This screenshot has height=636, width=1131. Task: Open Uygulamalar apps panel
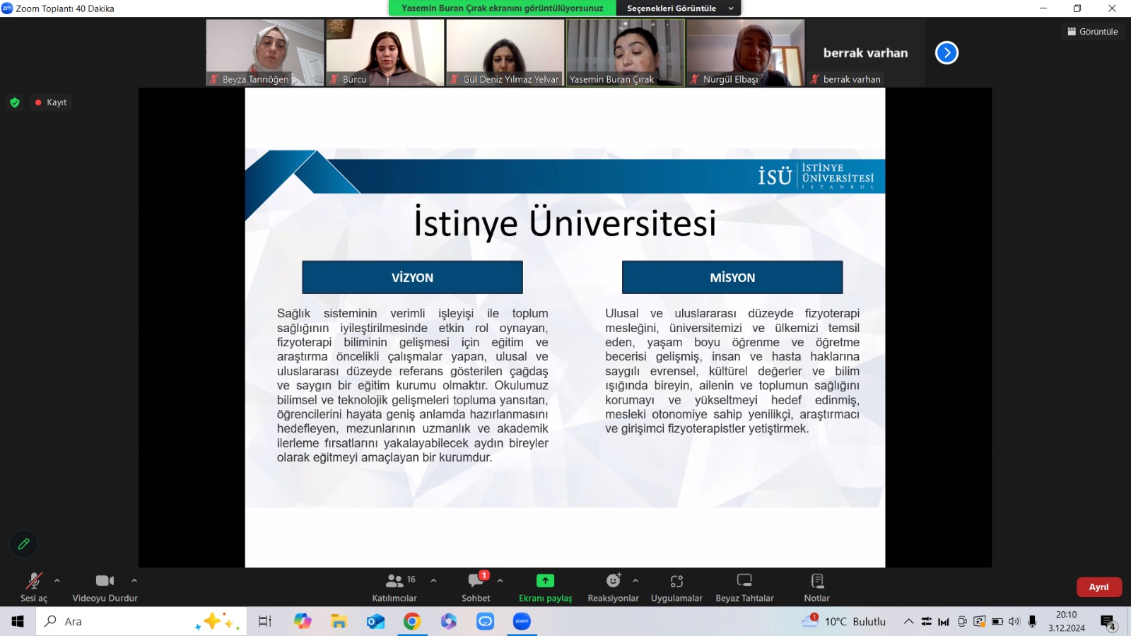tap(676, 587)
